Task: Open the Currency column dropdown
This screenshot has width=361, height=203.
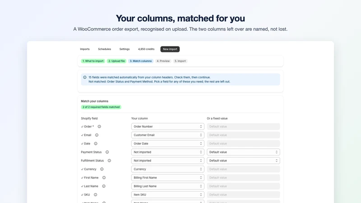Action: (x=167, y=169)
